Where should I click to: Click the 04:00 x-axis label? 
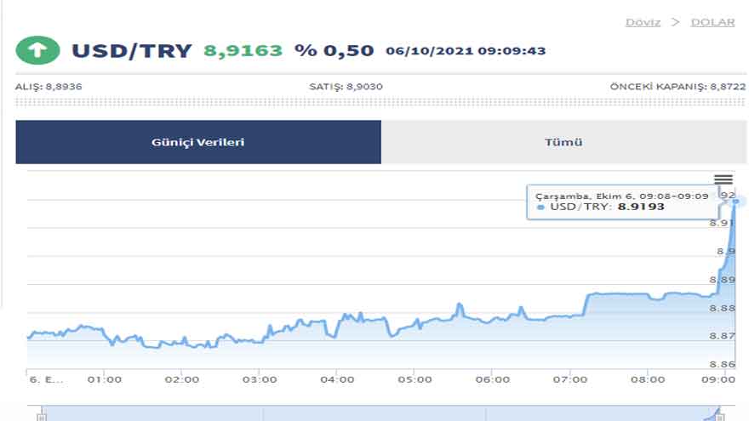coord(337,379)
